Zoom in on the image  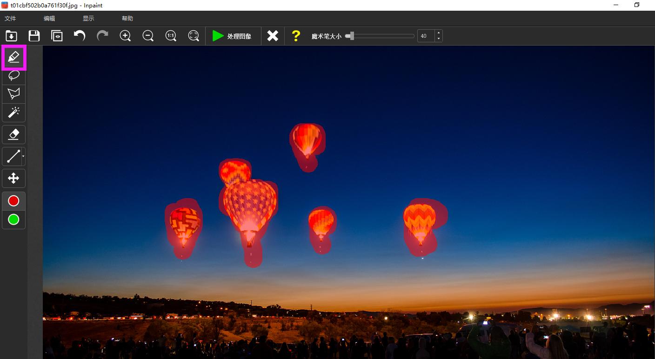tap(125, 36)
